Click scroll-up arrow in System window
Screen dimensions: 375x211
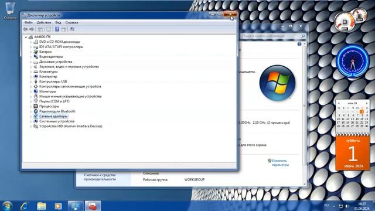coord(305,44)
